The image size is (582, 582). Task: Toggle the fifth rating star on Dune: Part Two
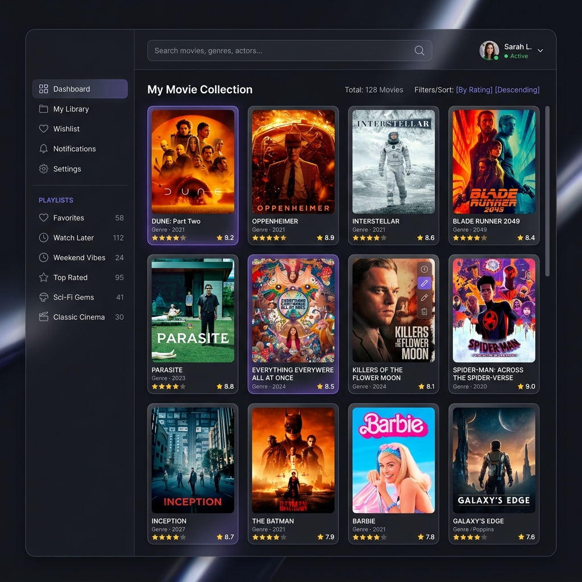(183, 238)
